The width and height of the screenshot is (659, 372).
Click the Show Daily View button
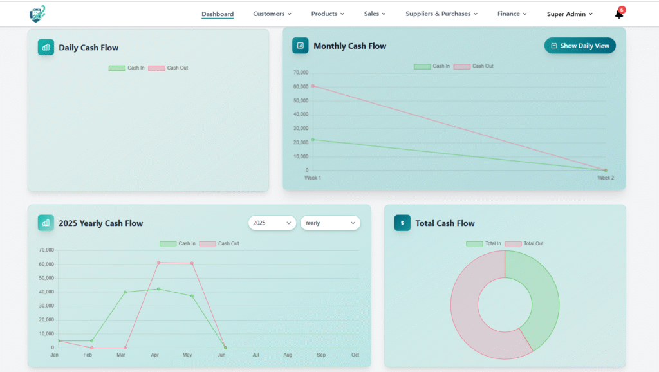pyautogui.click(x=580, y=46)
